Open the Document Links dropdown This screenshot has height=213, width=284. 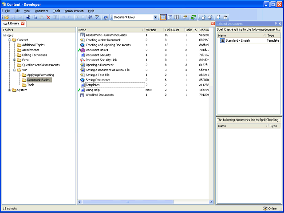point(155,17)
